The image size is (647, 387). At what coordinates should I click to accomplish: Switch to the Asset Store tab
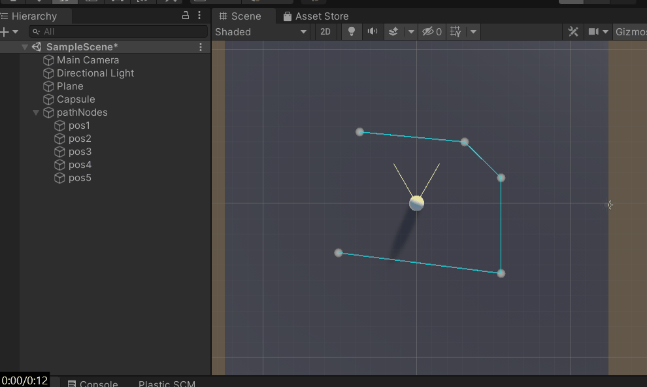[x=316, y=16]
